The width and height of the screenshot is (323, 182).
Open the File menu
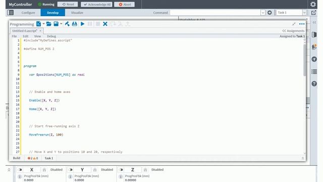click(x=14, y=36)
